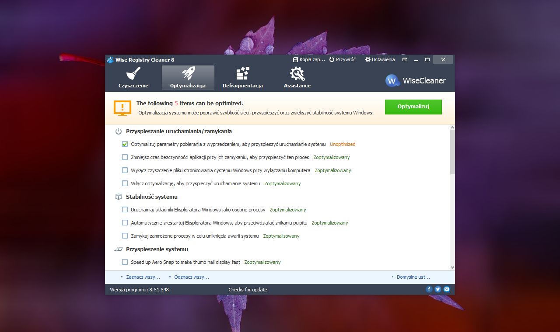Click the scrollbar up arrow
560x332 pixels.
[452, 127]
